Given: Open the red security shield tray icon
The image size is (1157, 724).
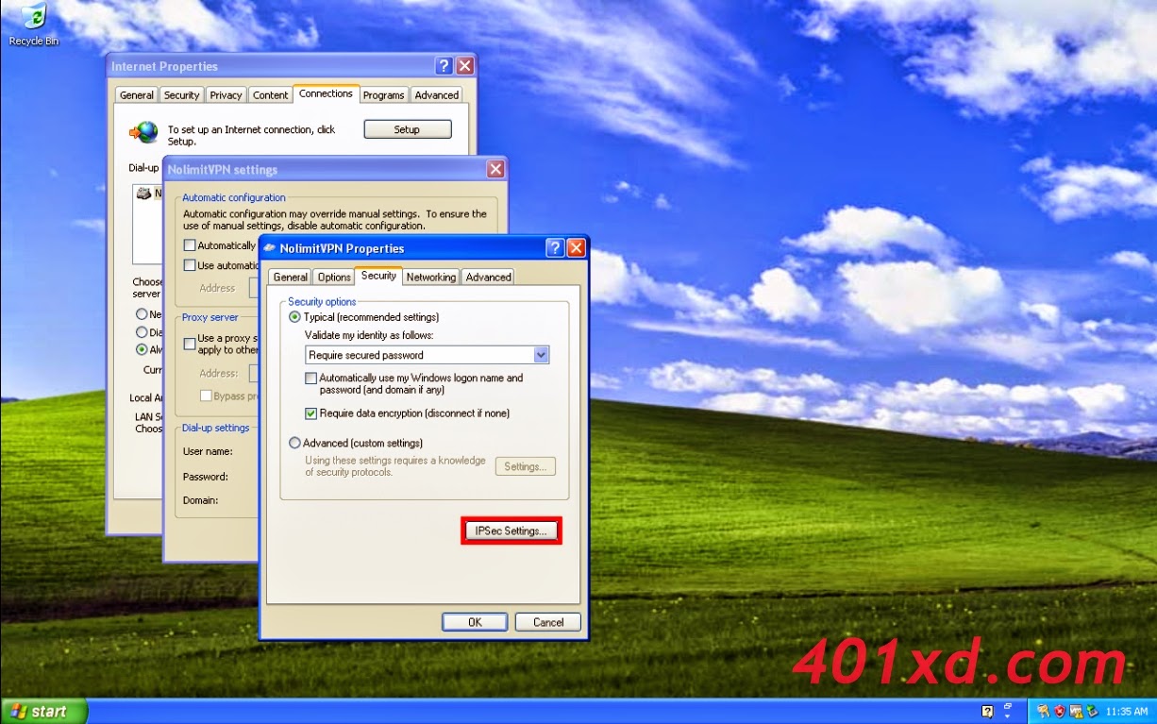Looking at the screenshot, I should pyautogui.click(x=1060, y=711).
